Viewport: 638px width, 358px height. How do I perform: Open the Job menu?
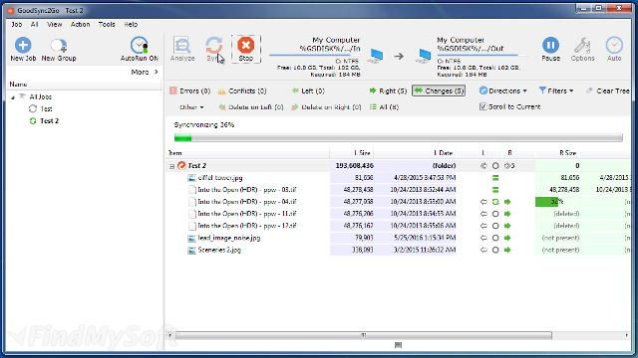point(17,24)
